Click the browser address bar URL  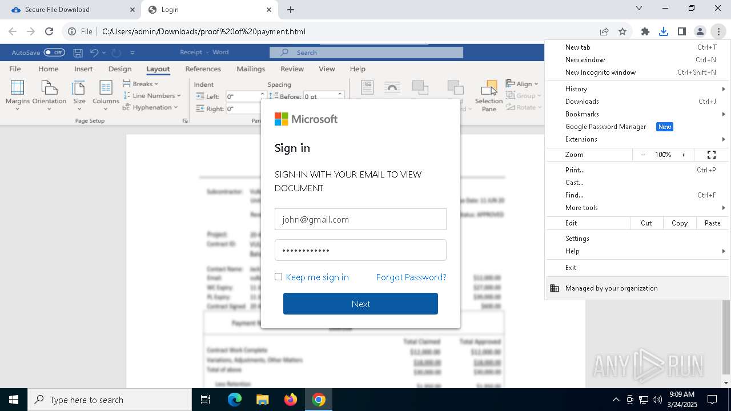(x=204, y=31)
